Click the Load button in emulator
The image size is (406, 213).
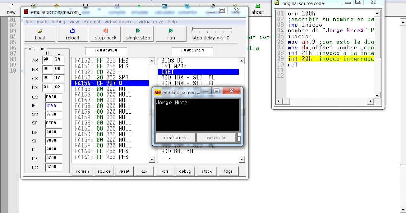pyautogui.click(x=40, y=34)
